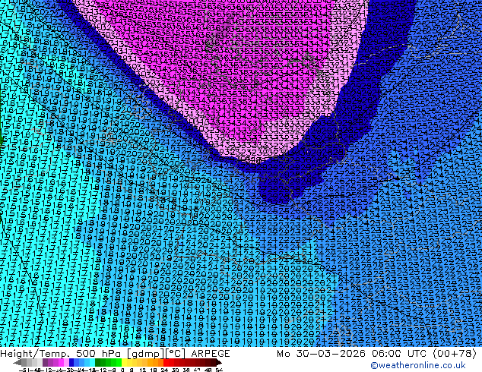The width and height of the screenshot is (482, 372).
Task: Click the 'Height/Temp. 500 hPa' map title
Action: point(61,354)
